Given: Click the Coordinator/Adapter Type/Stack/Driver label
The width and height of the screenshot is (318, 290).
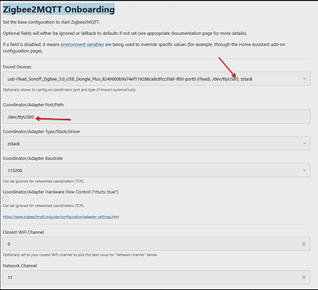Looking at the screenshot, I should [x=41, y=132].
